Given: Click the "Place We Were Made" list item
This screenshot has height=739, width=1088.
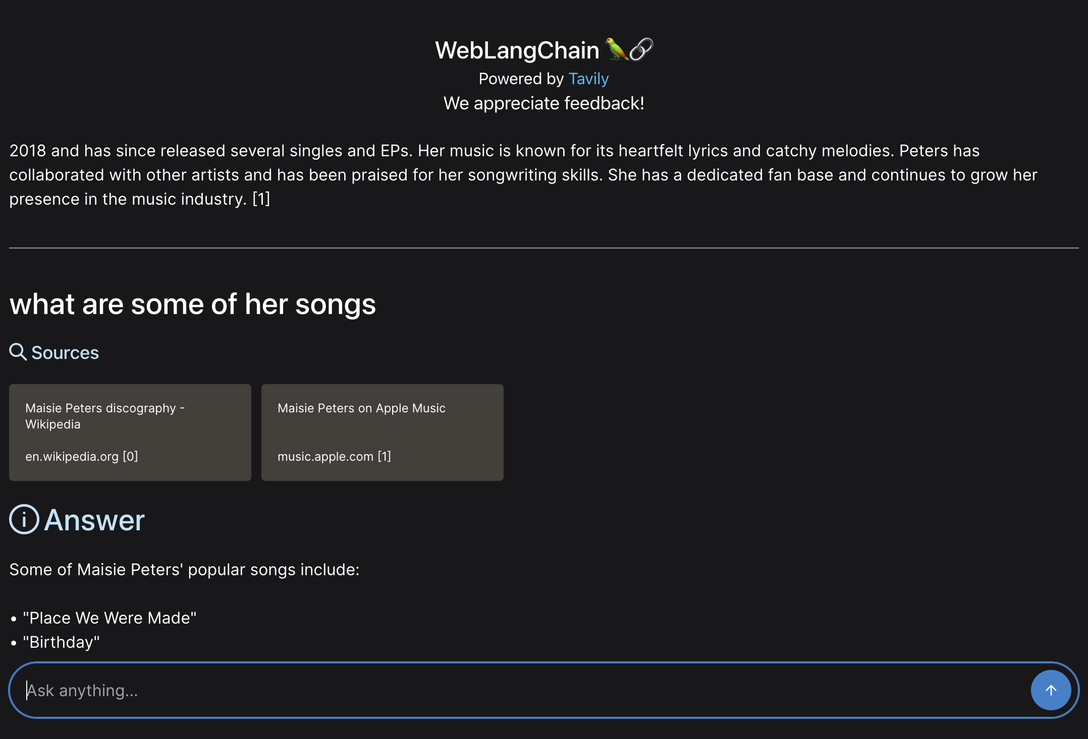Looking at the screenshot, I should point(110,618).
